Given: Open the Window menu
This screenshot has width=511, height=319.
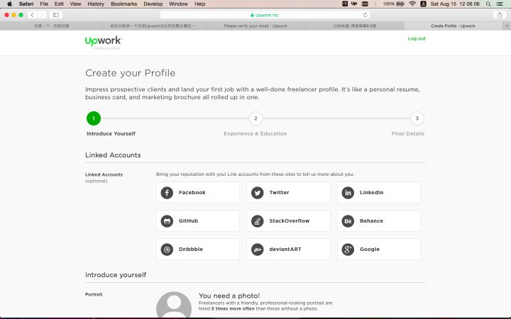Looking at the screenshot, I should point(178,4).
